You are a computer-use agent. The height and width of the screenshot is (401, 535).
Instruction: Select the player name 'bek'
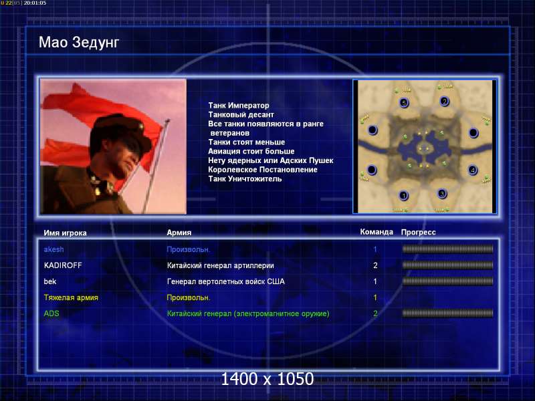[x=49, y=281]
